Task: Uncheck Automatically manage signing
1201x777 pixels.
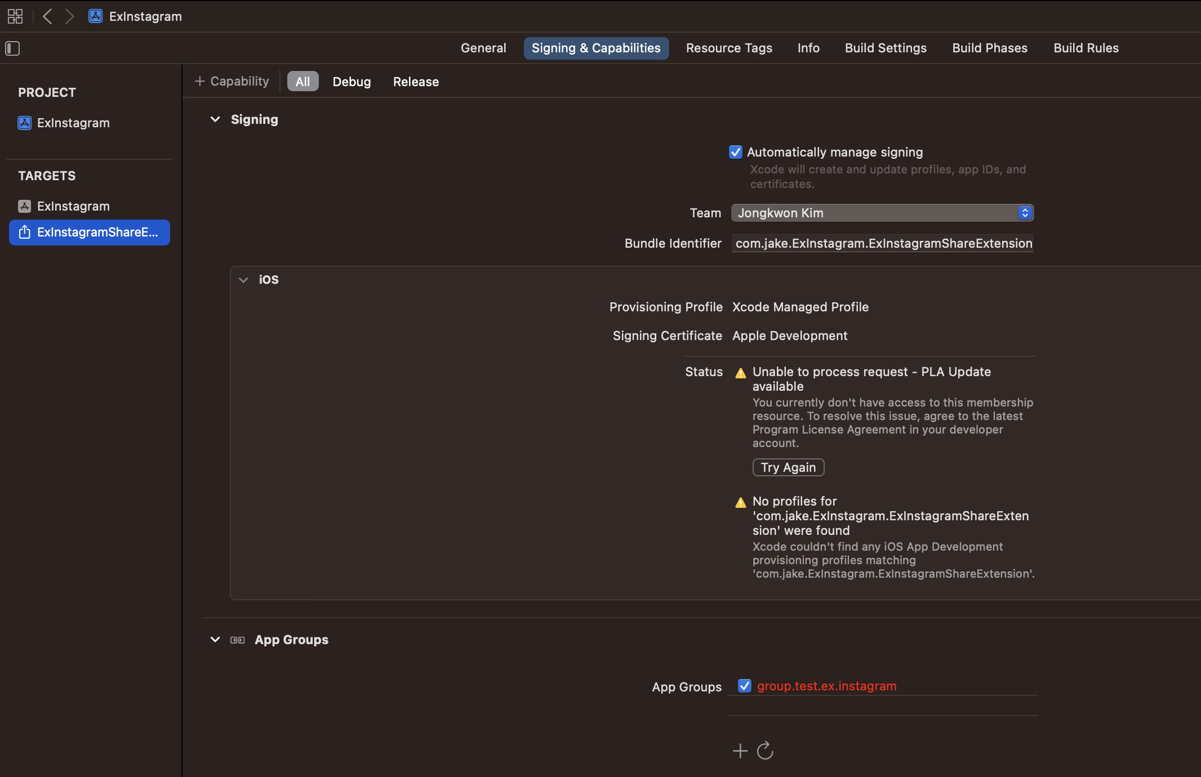Action: (735, 152)
